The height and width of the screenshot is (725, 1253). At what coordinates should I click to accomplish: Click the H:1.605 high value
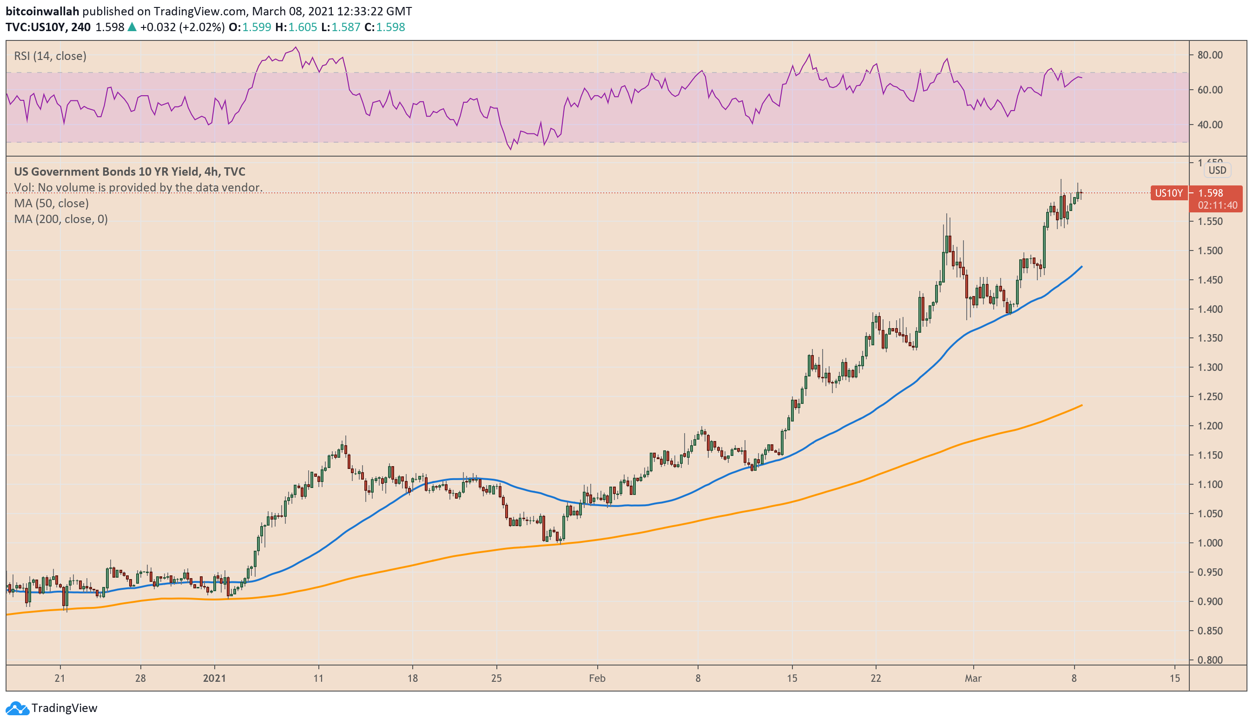pos(296,27)
